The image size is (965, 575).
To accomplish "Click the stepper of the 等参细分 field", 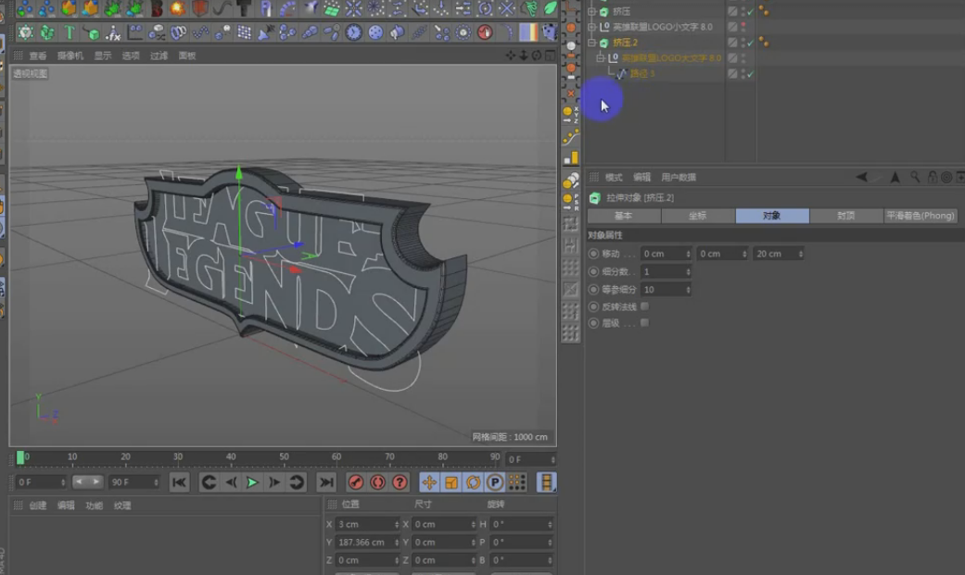I will (688, 289).
